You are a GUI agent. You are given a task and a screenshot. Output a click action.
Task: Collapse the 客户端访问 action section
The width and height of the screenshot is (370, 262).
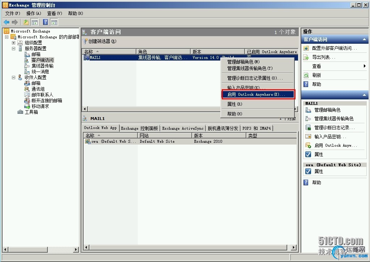click(364, 39)
